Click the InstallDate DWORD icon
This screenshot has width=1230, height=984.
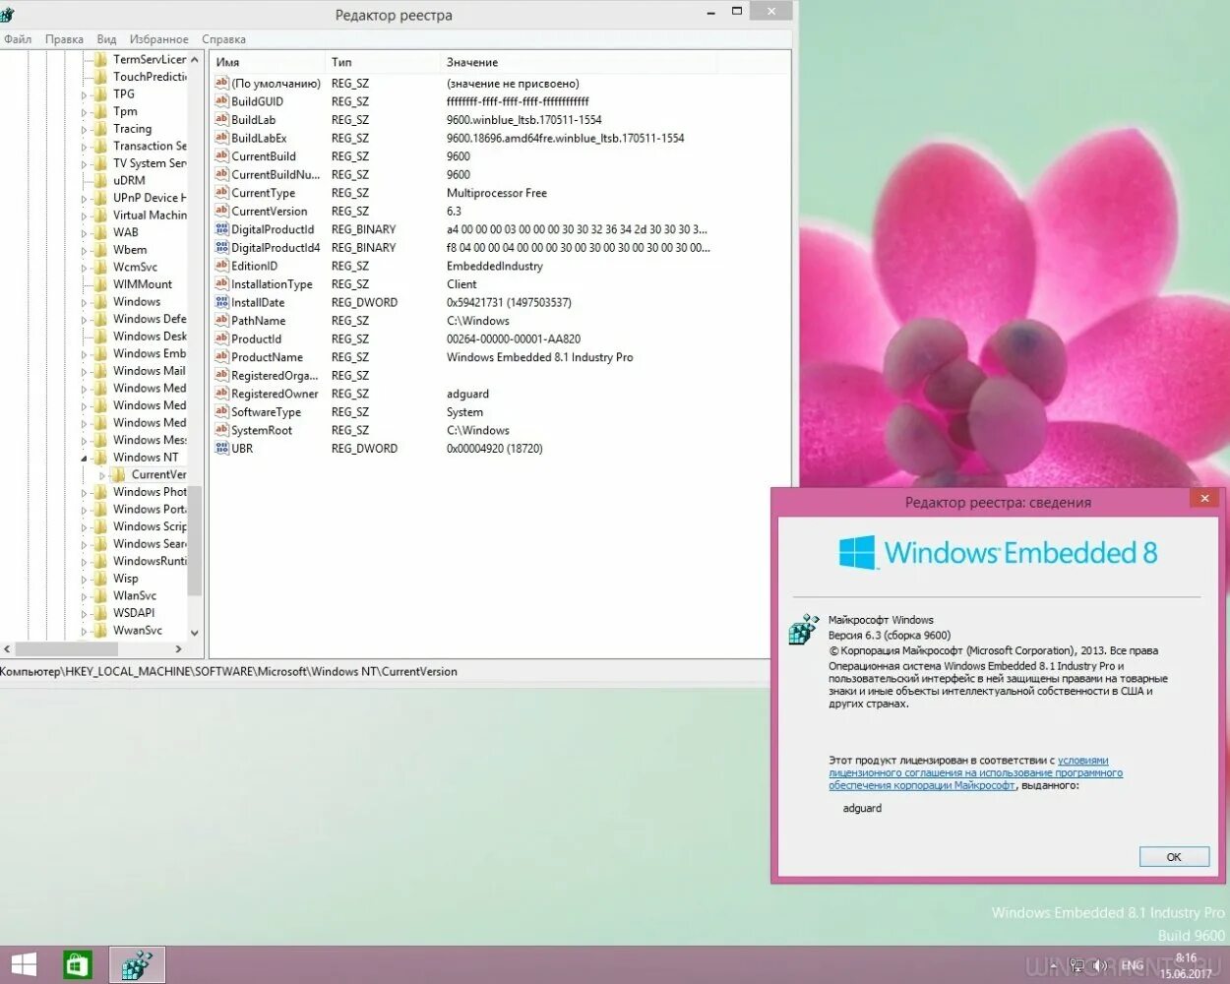[222, 302]
